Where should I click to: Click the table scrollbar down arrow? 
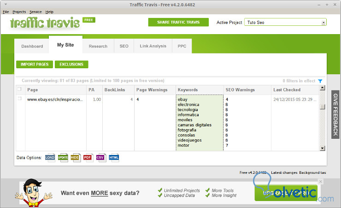322,148
